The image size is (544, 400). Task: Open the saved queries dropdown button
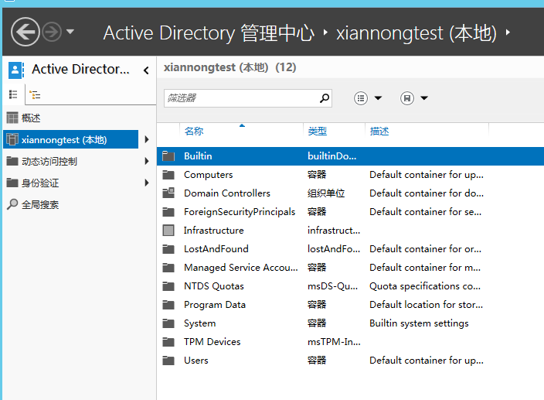click(x=414, y=98)
